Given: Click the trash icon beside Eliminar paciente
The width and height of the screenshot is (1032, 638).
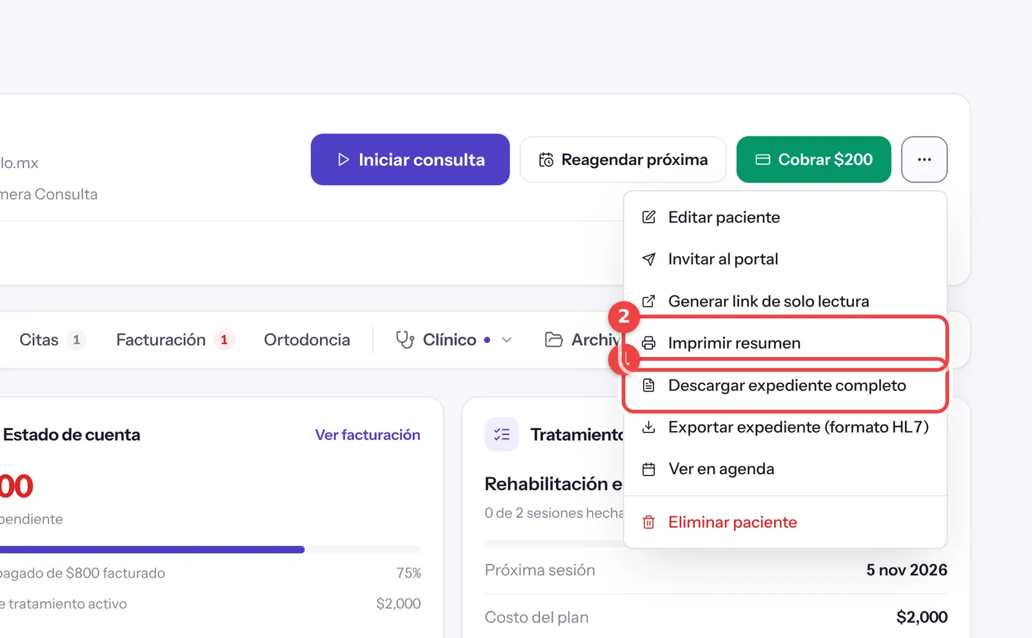Looking at the screenshot, I should coord(649,522).
